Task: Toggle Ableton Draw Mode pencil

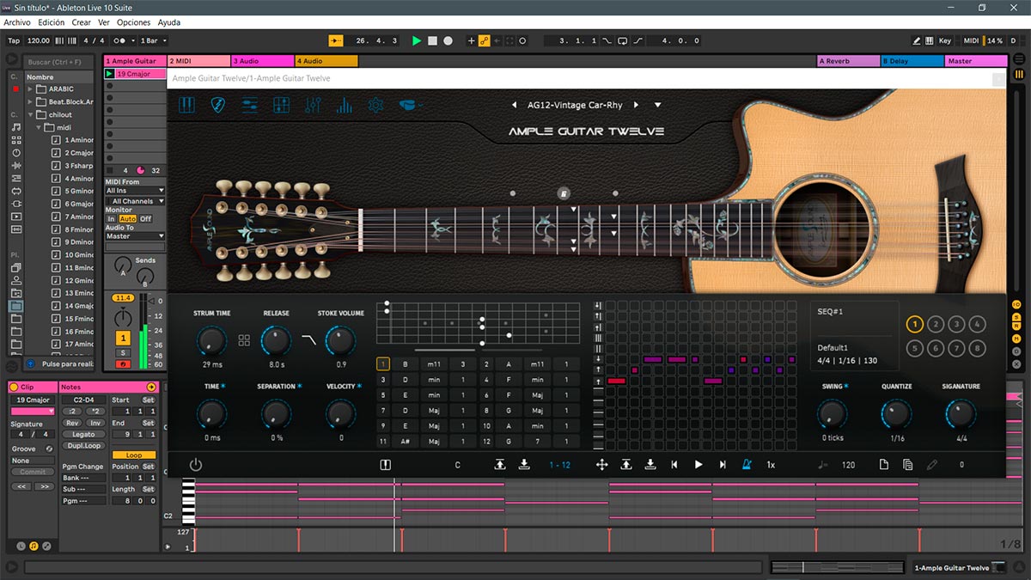Action: coord(917,40)
